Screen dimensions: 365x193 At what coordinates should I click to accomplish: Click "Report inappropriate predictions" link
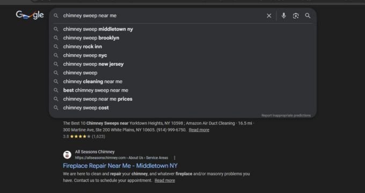pos(286,115)
